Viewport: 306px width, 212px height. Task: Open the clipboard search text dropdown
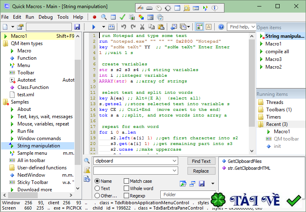pyautogui.click(x=175, y=161)
